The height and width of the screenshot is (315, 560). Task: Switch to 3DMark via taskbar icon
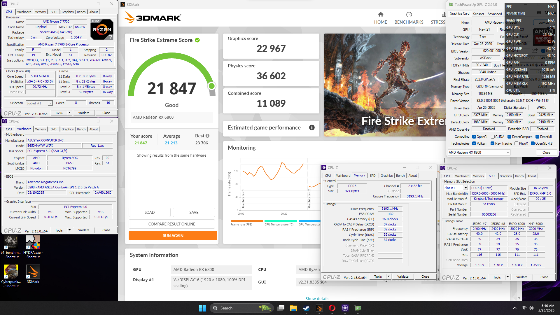319,308
